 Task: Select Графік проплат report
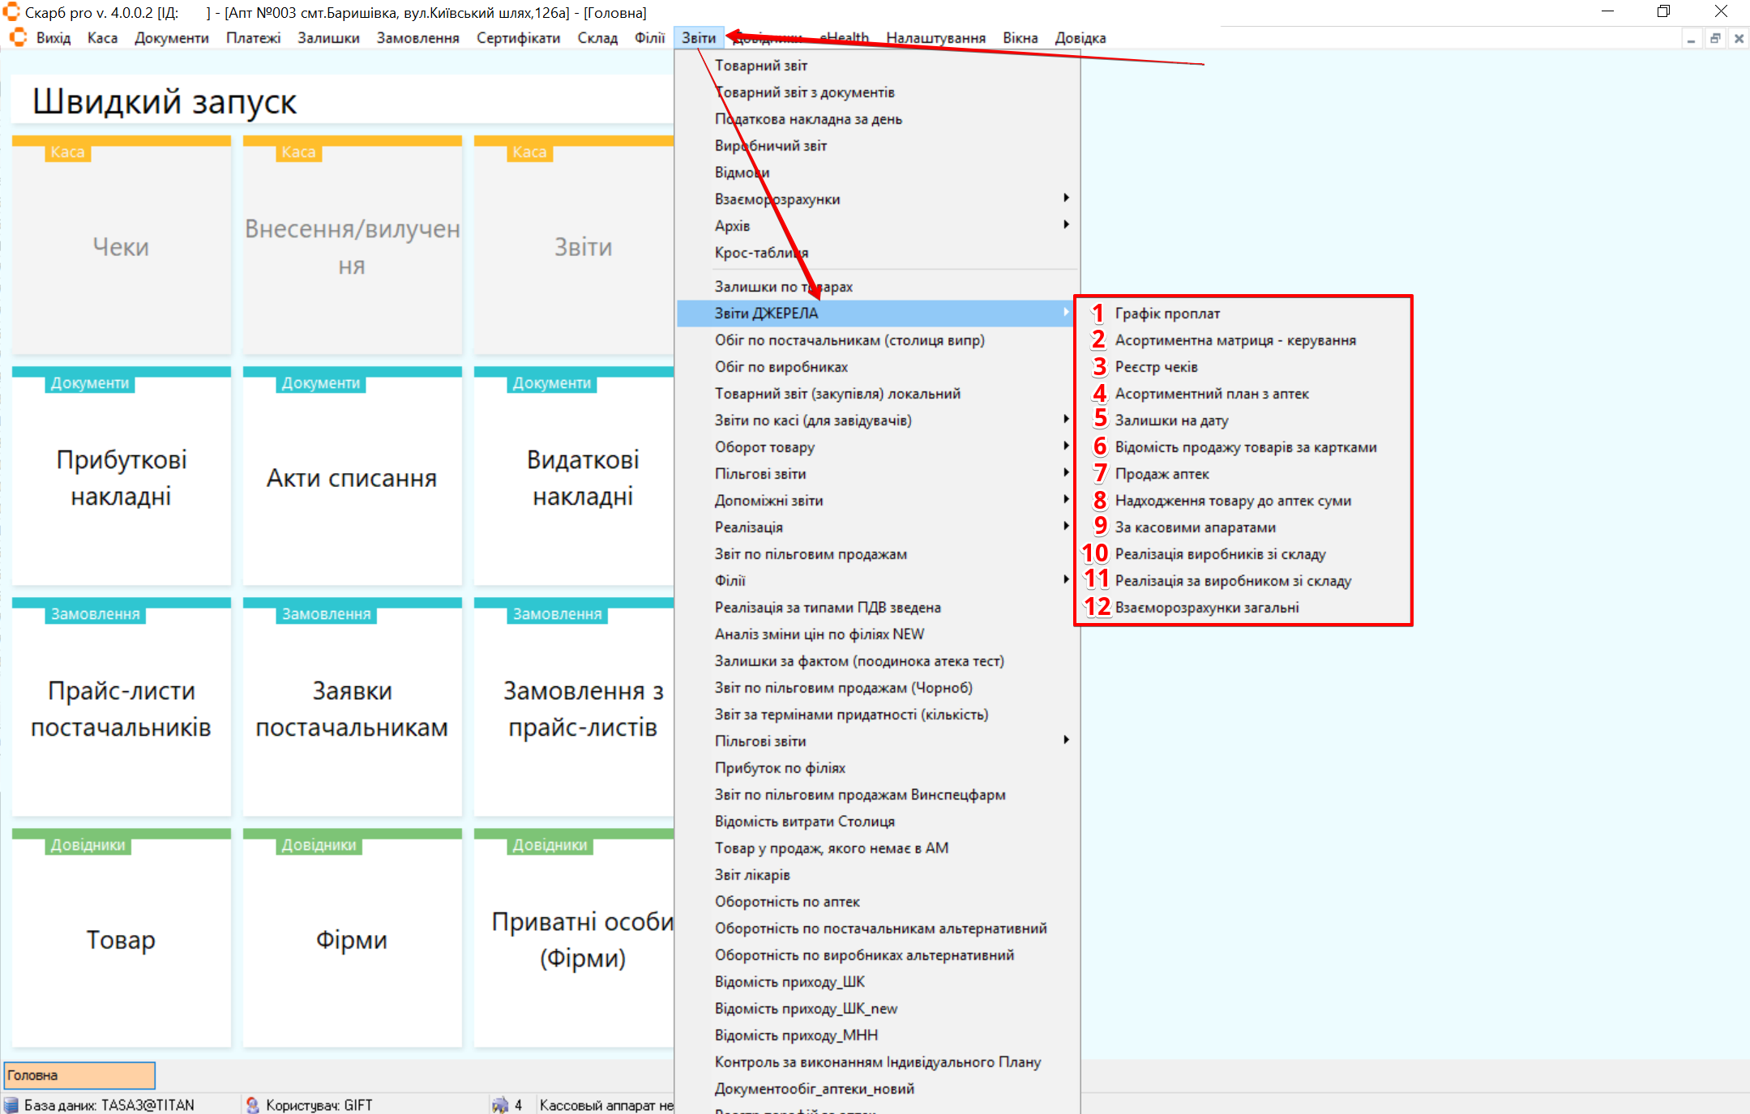pyautogui.click(x=1166, y=314)
